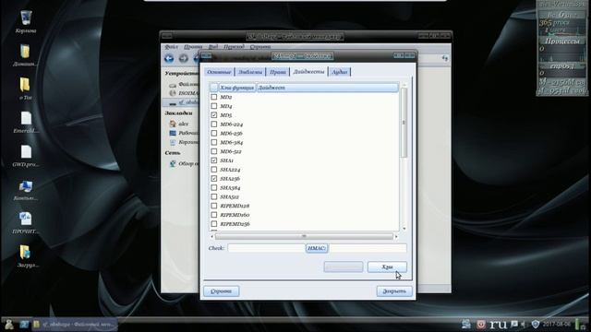Uncheck the SHA1 hash checkbox
The image size is (591, 332).
click(x=213, y=160)
